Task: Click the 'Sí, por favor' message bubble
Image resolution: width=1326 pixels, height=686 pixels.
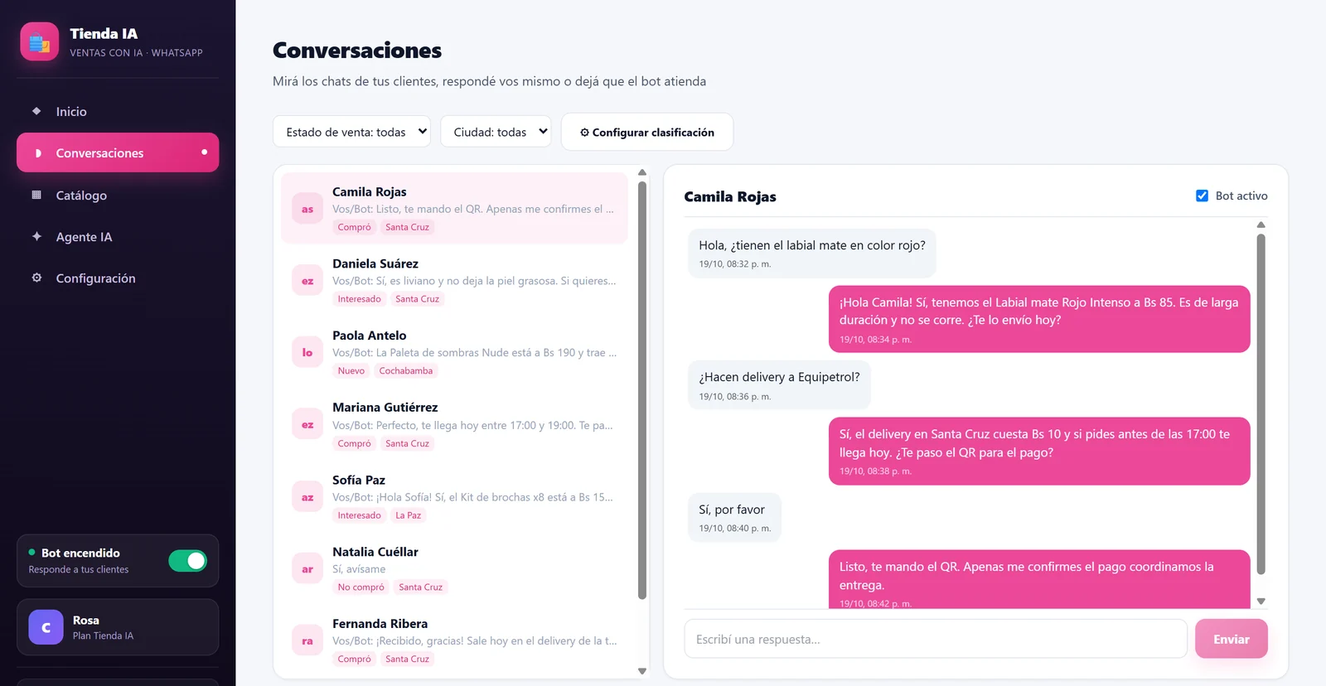Action: pyautogui.click(x=734, y=517)
